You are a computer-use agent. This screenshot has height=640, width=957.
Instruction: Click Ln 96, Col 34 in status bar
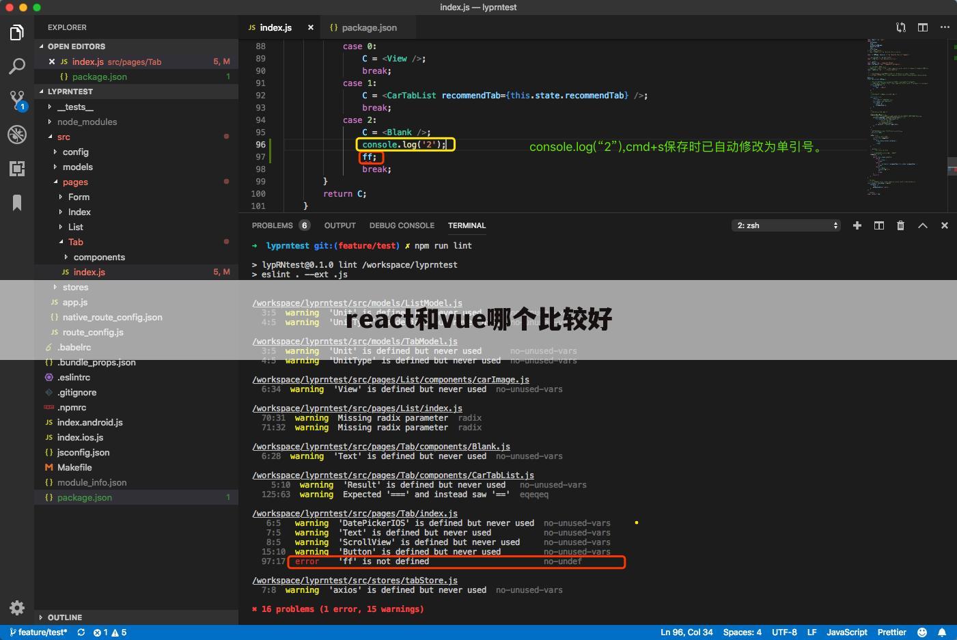[686, 632]
